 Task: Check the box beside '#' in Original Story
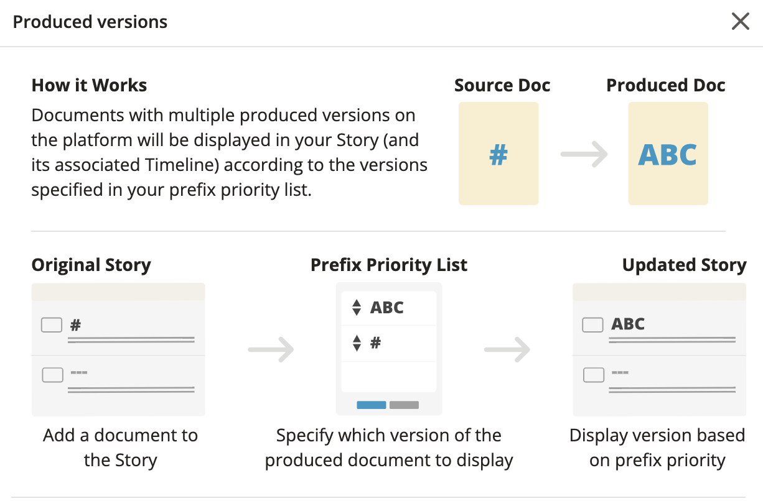pos(51,324)
